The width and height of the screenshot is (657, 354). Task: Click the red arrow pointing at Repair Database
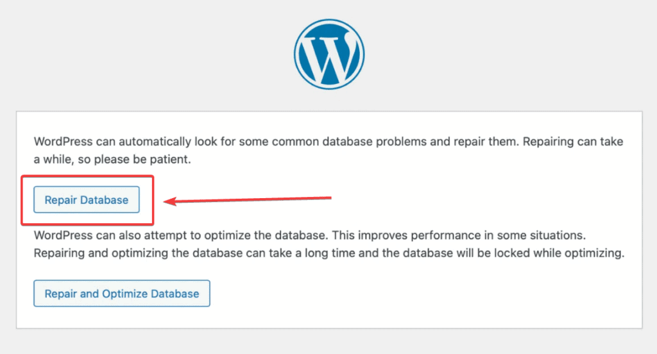coord(250,200)
